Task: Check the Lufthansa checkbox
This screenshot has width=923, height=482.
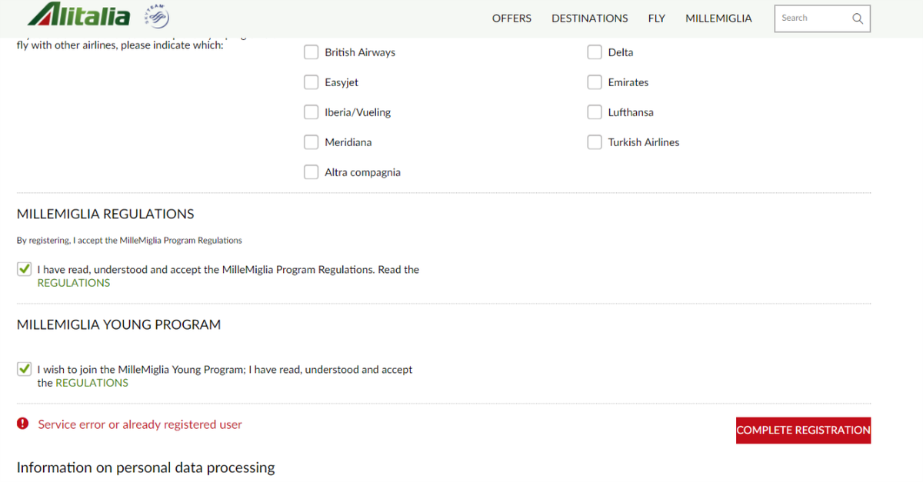Action: [x=595, y=112]
